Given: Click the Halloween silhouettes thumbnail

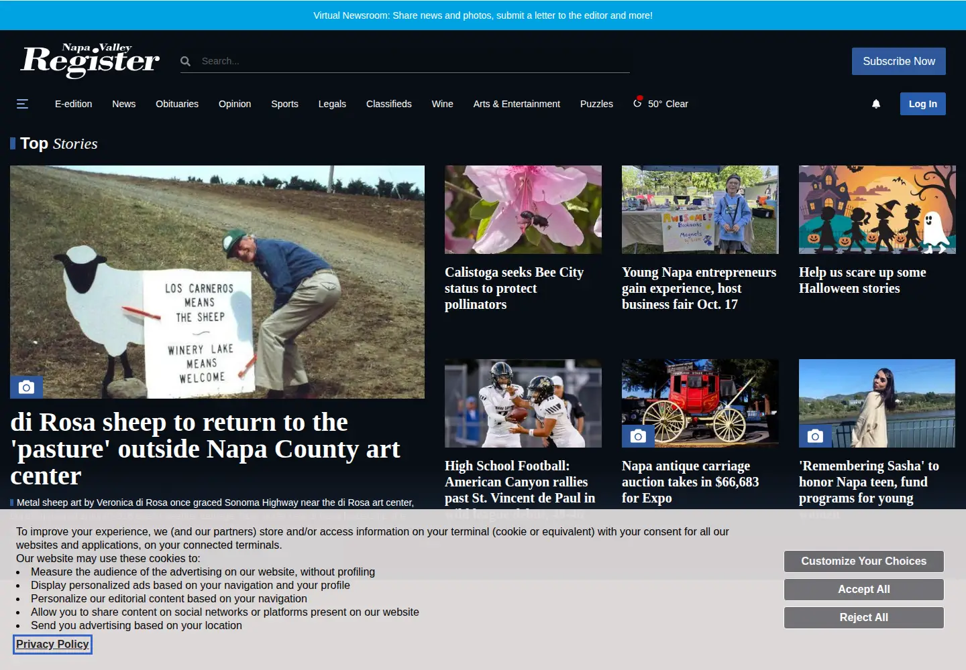Looking at the screenshot, I should 877,210.
